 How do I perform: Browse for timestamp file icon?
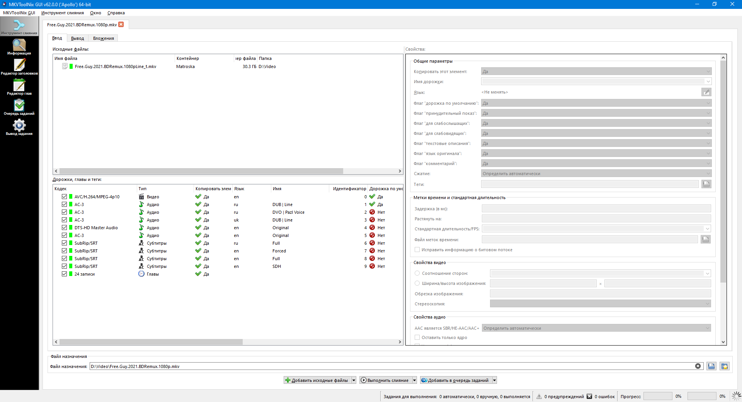pos(705,239)
